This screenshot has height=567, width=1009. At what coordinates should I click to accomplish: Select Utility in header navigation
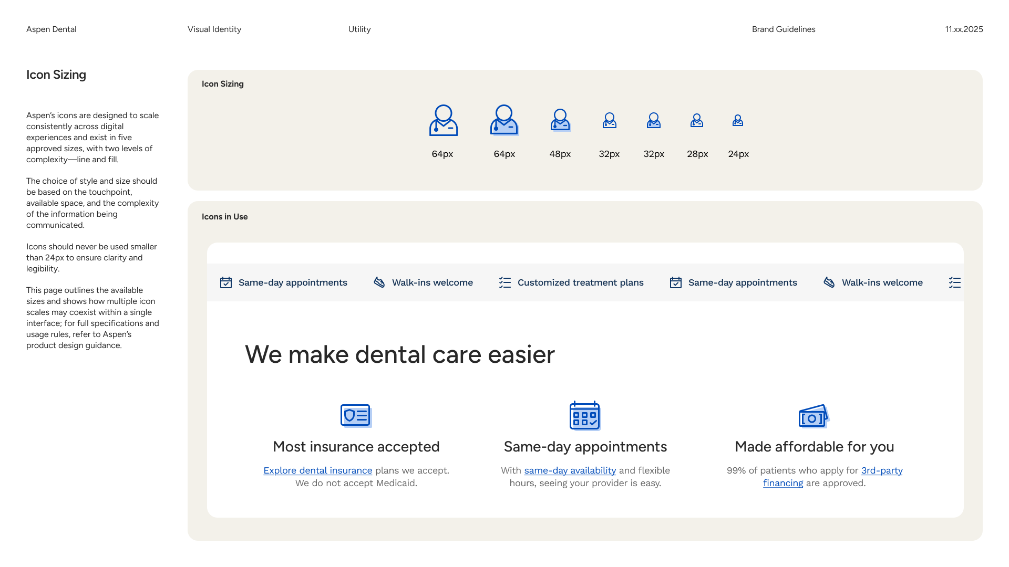[x=359, y=29]
